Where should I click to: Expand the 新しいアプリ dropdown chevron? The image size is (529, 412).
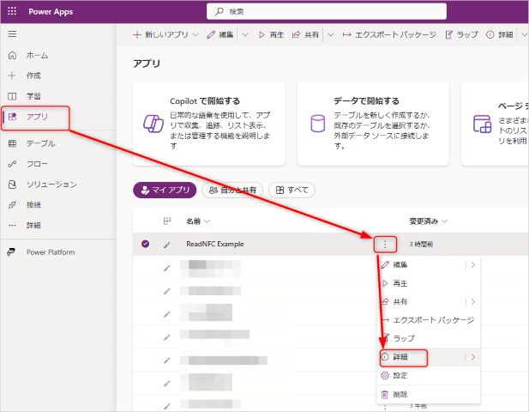[195, 35]
